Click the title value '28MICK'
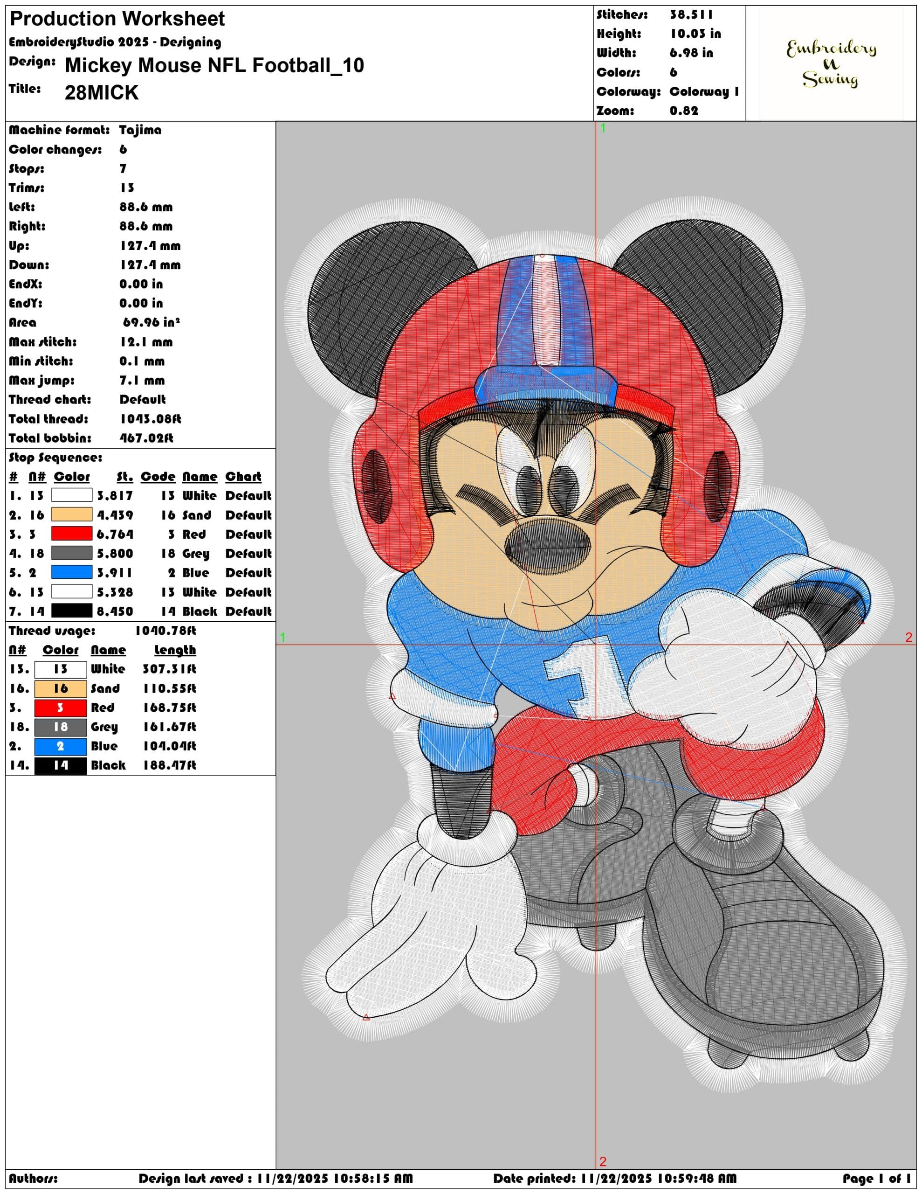Image resolution: width=922 pixels, height=1194 pixels. coord(102,93)
